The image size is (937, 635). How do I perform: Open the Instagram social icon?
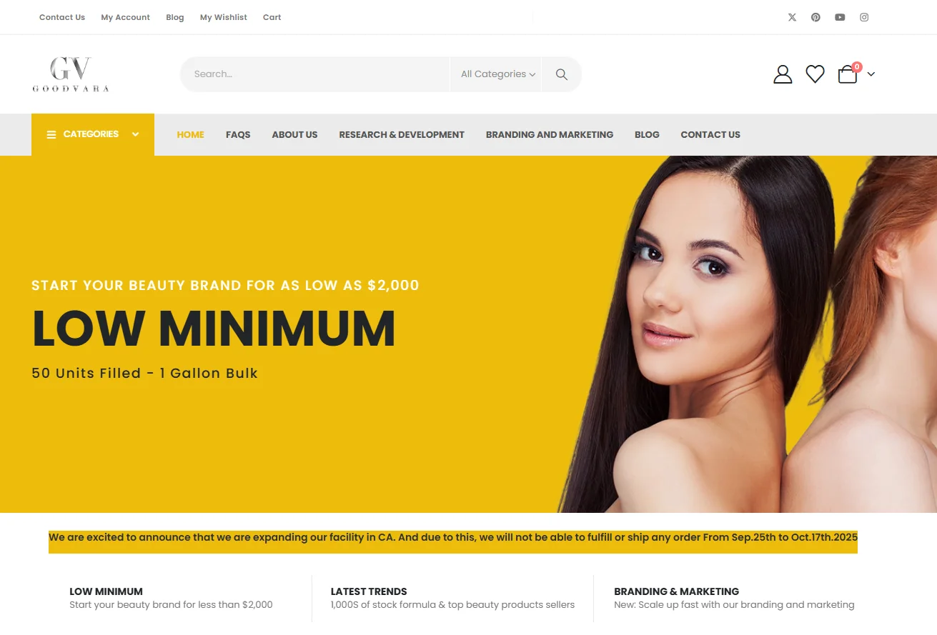click(864, 17)
